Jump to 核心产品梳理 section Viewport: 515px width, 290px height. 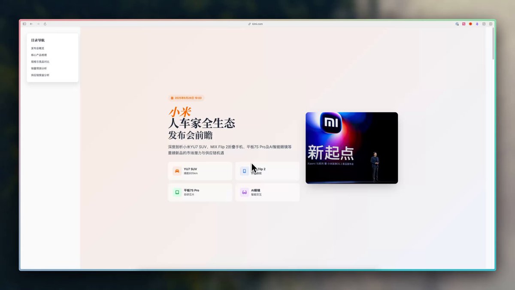(39, 55)
